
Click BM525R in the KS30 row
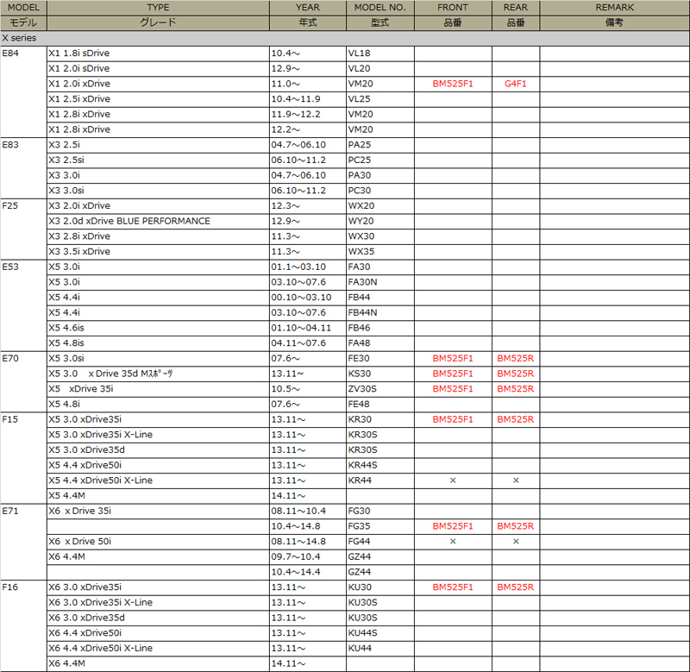tap(515, 374)
